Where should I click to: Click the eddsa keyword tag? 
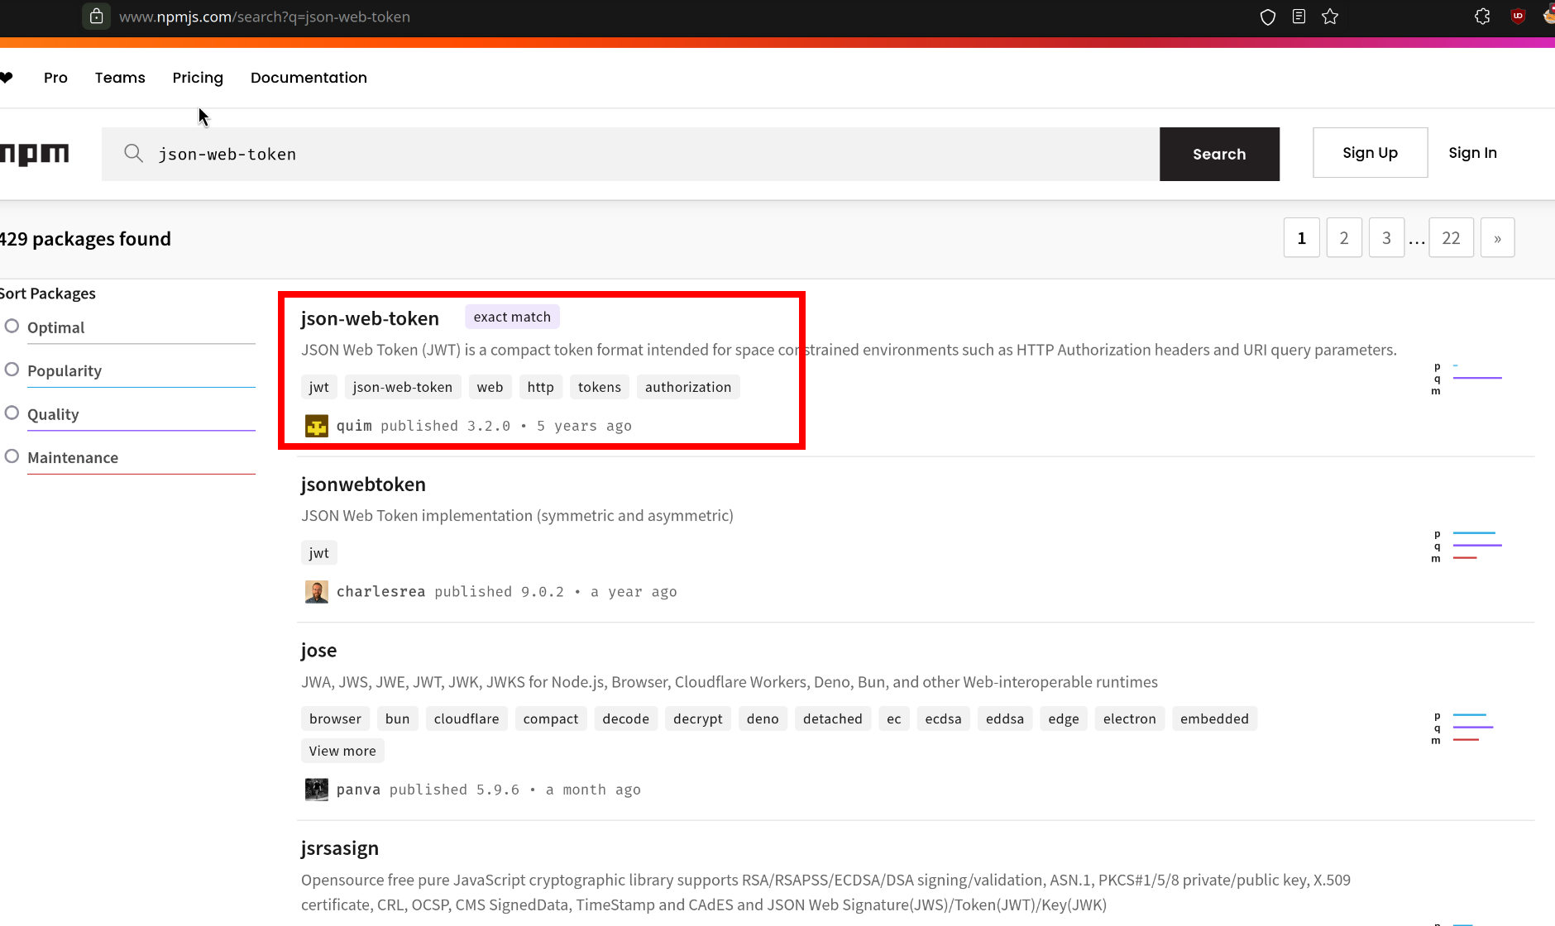pos(1004,718)
